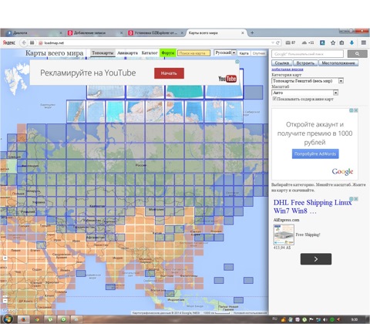Open the 'Масштаб' Авто dropdown
Viewport: 370px width, 324px height.
[305, 93]
